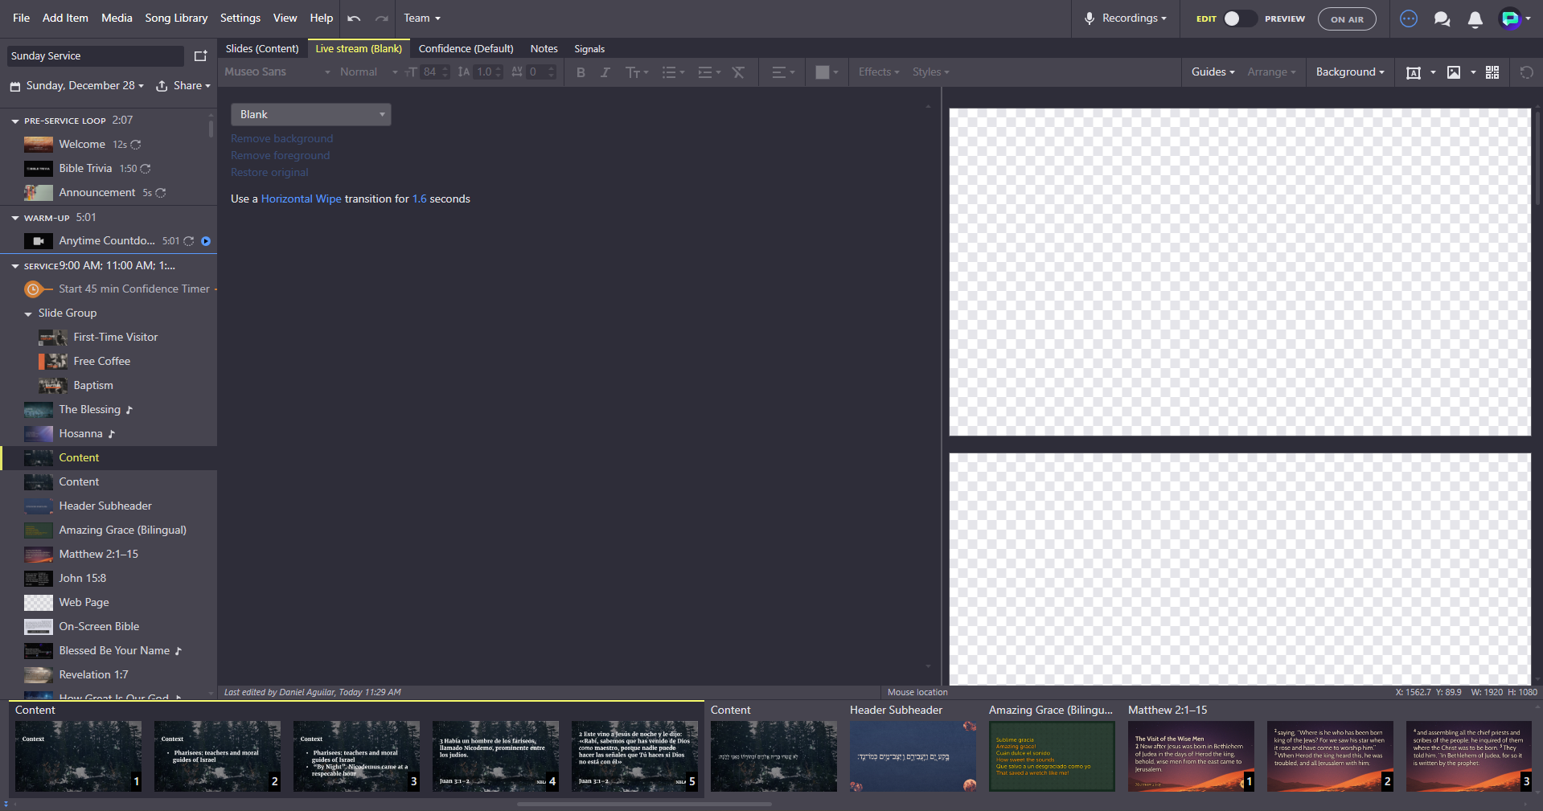Click the clear formatting icon
Viewport: 1543px width, 811px height.
click(738, 72)
